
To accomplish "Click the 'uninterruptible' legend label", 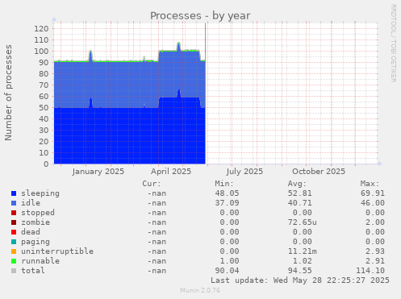I will click(57, 251).
